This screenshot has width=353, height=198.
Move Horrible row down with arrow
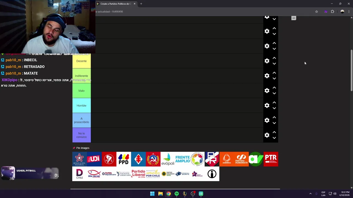click(274, 108)
